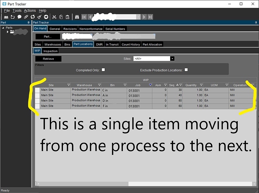
Task: Switch to the Serial Numbers tab
Action: pos(115,29)
